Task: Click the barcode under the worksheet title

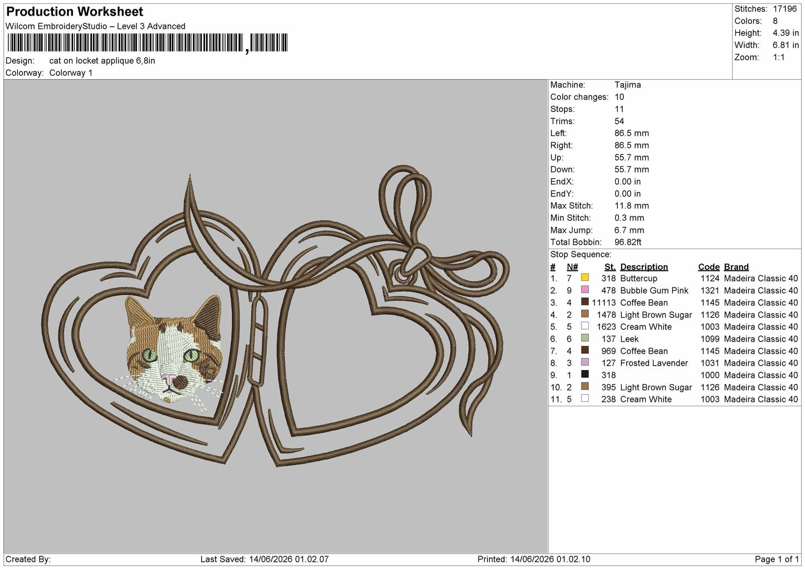Action: tap(148, 43)
